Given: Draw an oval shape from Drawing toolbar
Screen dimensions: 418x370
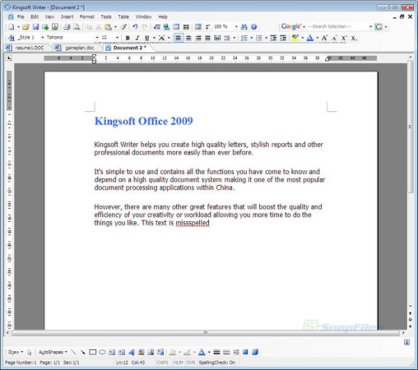Looking at the screenshot, I should [x=102, y=352].
